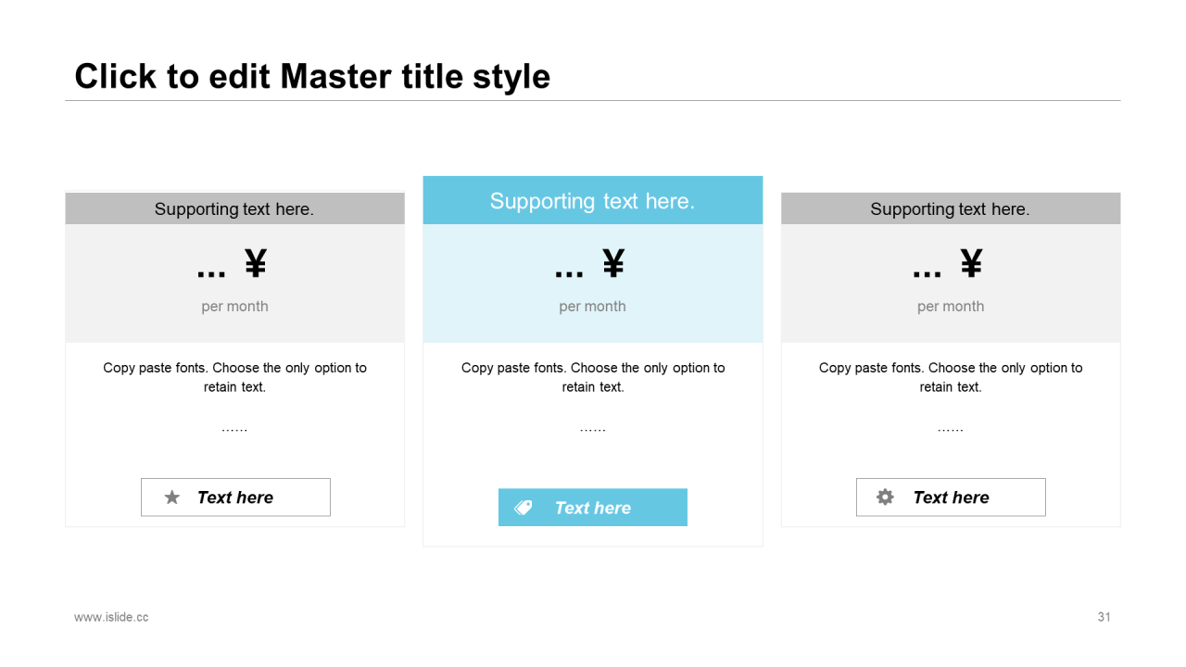Click the gear icon in the right card
Screen dimensions: 1186x667
pos(886,497)
